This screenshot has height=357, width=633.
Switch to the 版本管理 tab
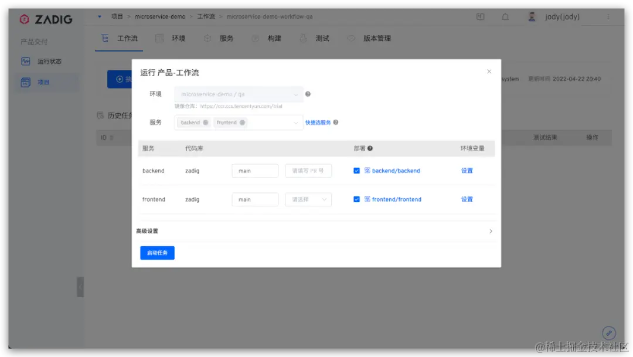tap(369, 38)
